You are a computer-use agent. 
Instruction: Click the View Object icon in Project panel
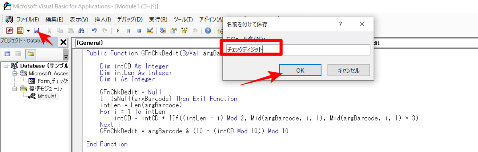coord(18,54)
